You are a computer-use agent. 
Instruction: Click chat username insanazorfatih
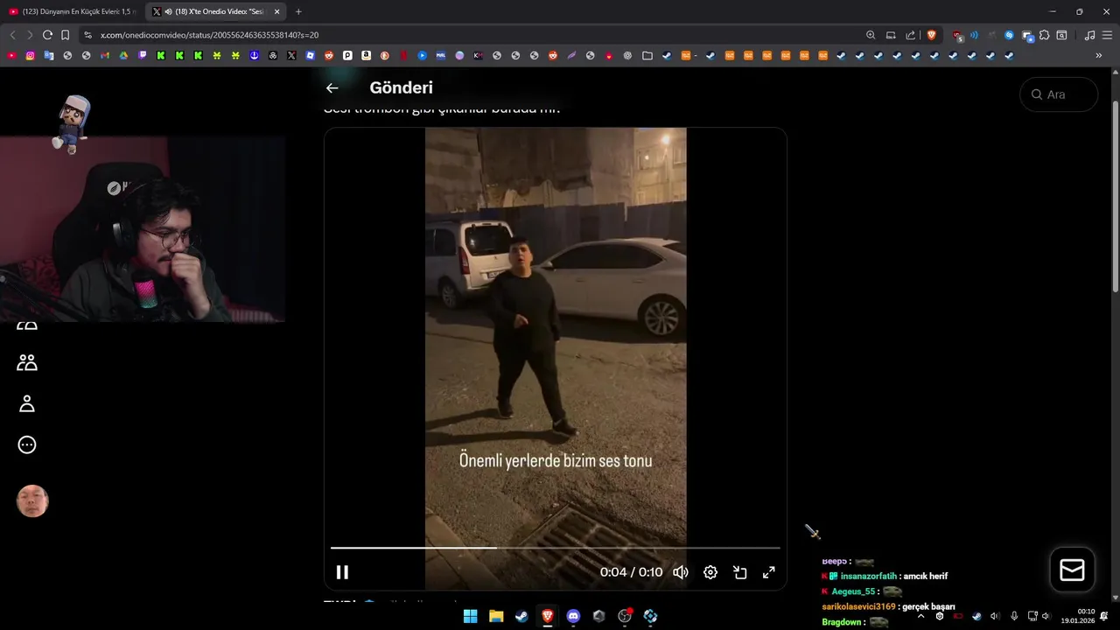click(x=868, y=577)
